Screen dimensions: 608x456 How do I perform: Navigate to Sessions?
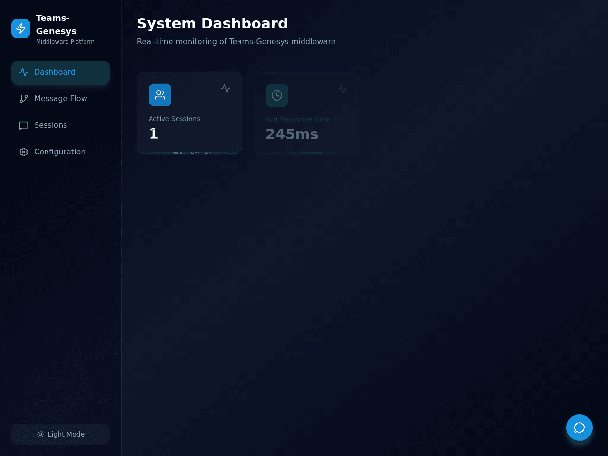(61, 125)
